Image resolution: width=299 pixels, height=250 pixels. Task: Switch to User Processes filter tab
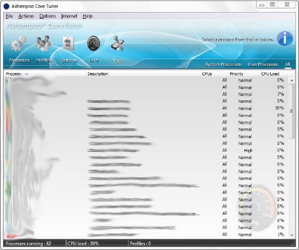(x=263, y=65)
